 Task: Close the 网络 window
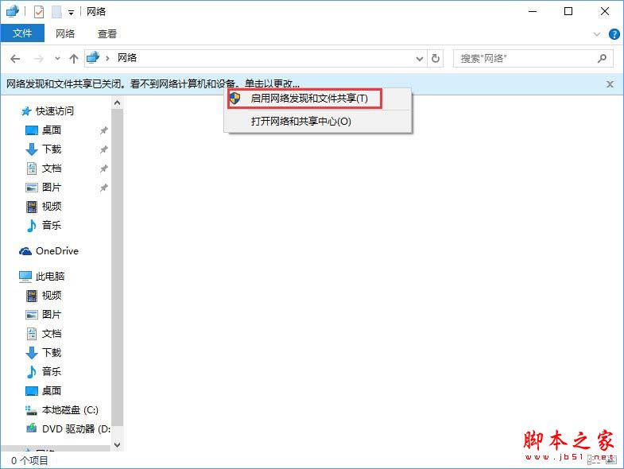pos(604,12)
